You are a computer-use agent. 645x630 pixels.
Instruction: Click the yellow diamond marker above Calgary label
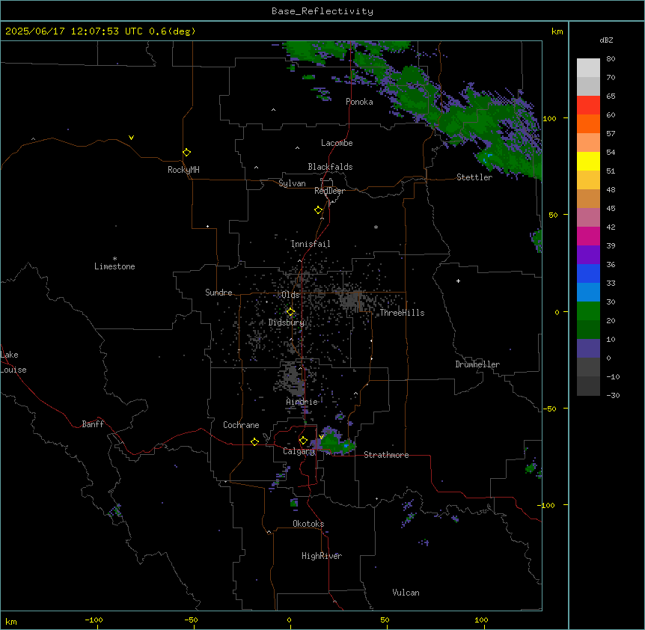(x=303, y=441)
